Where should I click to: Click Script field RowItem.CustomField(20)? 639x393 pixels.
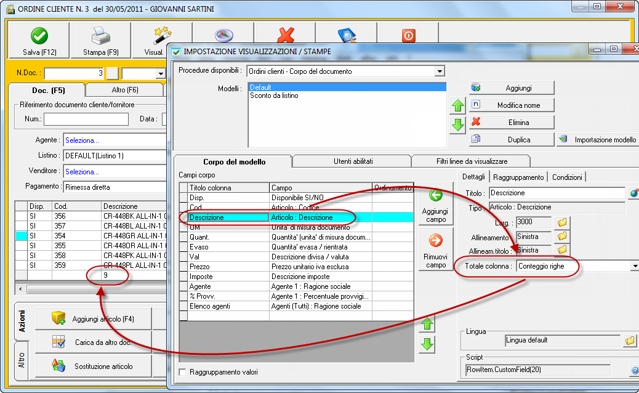coord(538,370)
